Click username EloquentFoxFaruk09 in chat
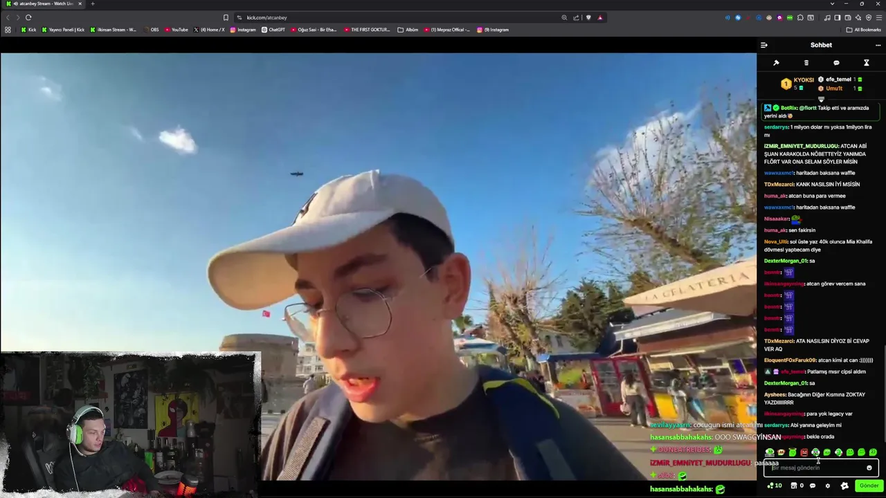The height and width of the screenshot is (498, 886). 790,360
